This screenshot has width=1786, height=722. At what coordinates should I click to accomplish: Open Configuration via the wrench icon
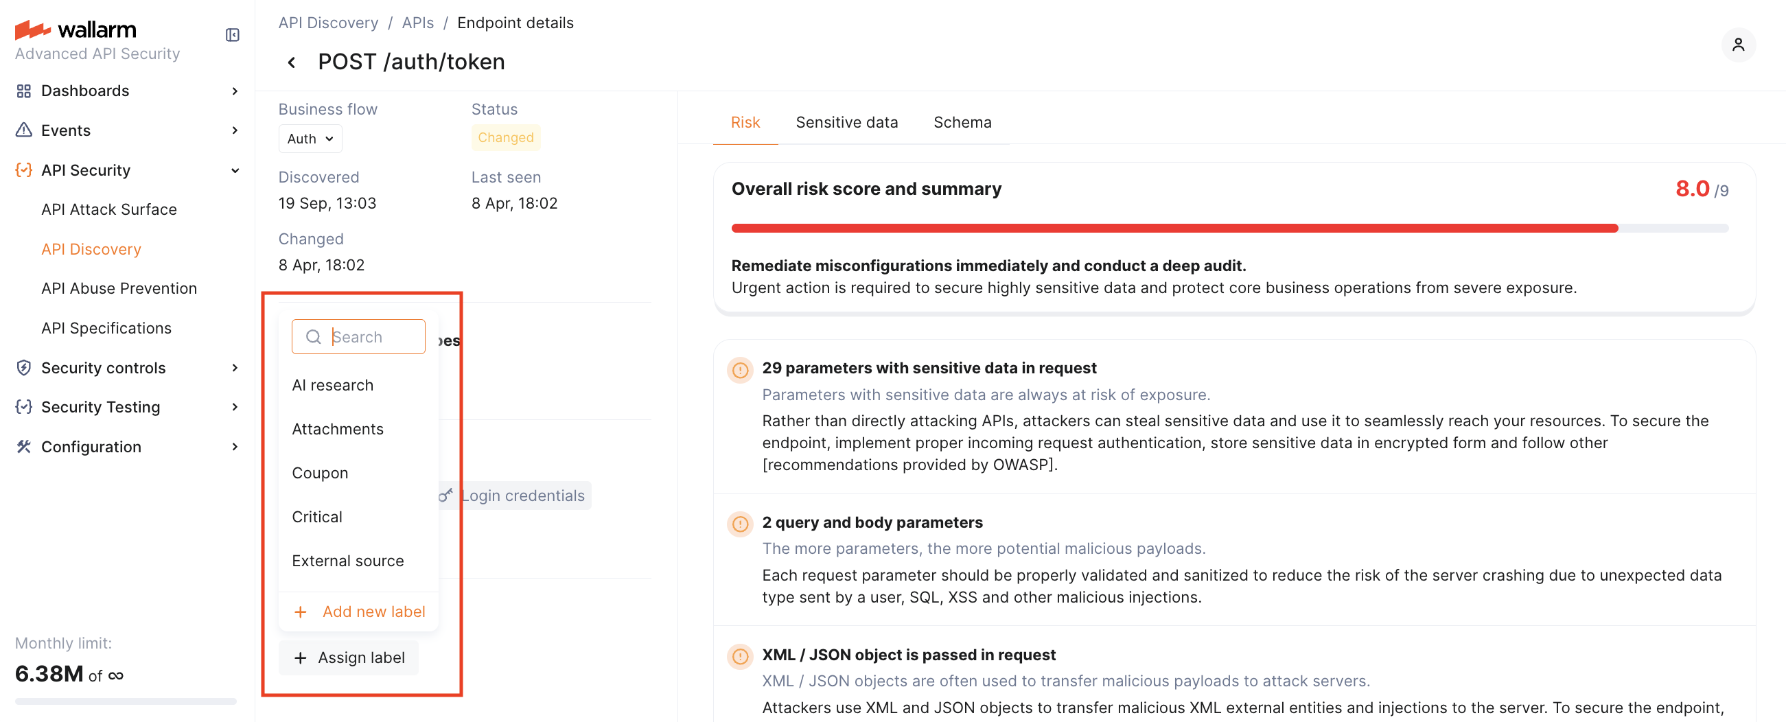(x=23, y=447)
